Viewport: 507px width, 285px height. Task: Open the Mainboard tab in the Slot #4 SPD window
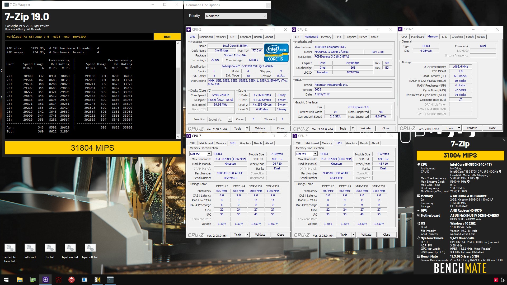tap(312, 143)
